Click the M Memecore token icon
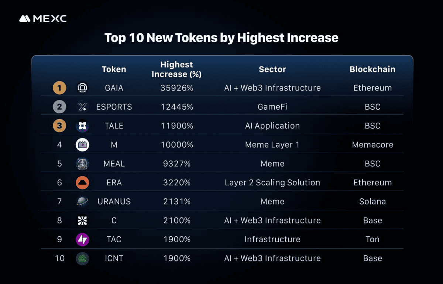Screen dimensions: 443x284 click(82, 145)
